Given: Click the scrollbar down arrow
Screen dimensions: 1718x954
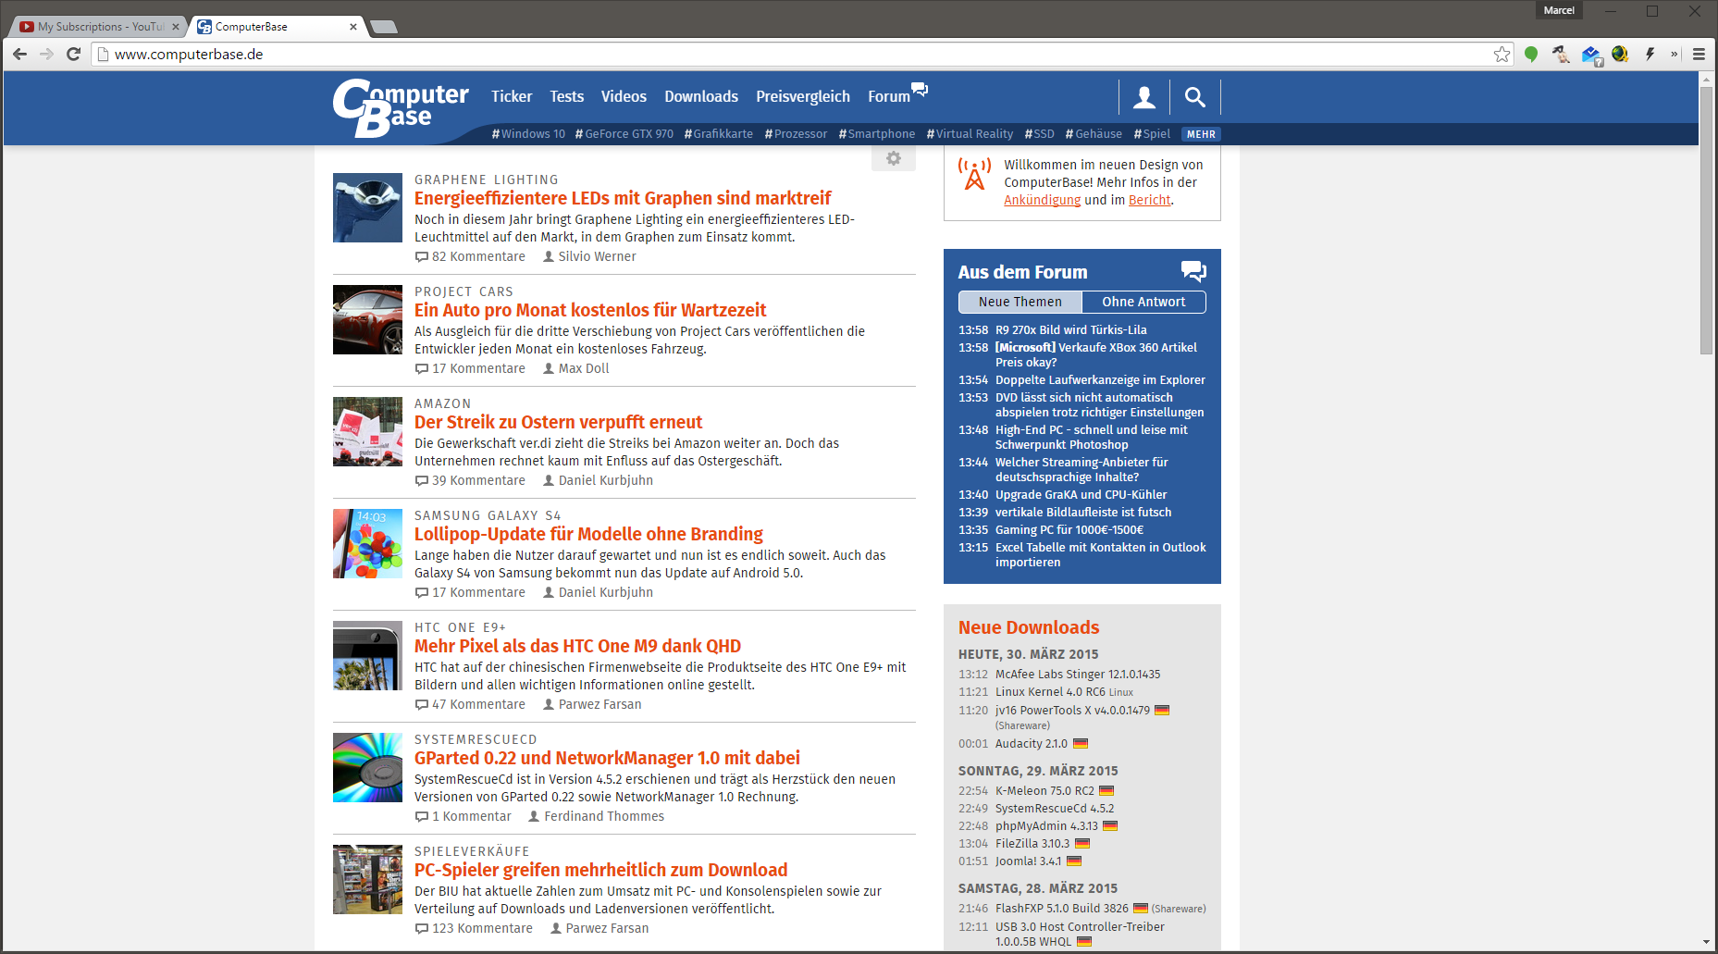Looking at the screenshot, I should pos(1706,942).
